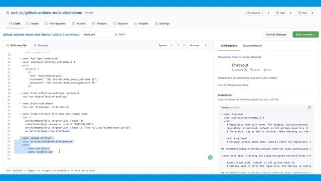This screenshot has width=321, height=181.
Task: Click the star count icon under Checkout
Action: coord(265,70)
